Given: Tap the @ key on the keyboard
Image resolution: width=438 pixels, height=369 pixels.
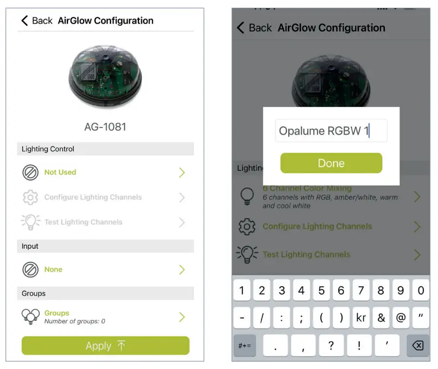Looking at the screenshot, I should [x=401, y=317].
